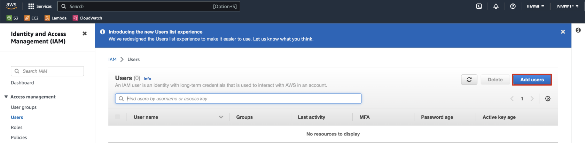
Task: Click the Active key age column header
Action: click(x=499, y=117)
